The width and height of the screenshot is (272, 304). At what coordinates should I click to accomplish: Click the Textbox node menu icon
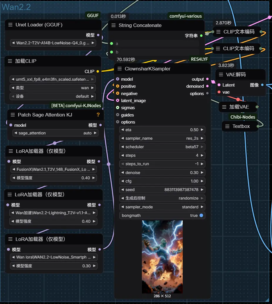click(227, 126)
